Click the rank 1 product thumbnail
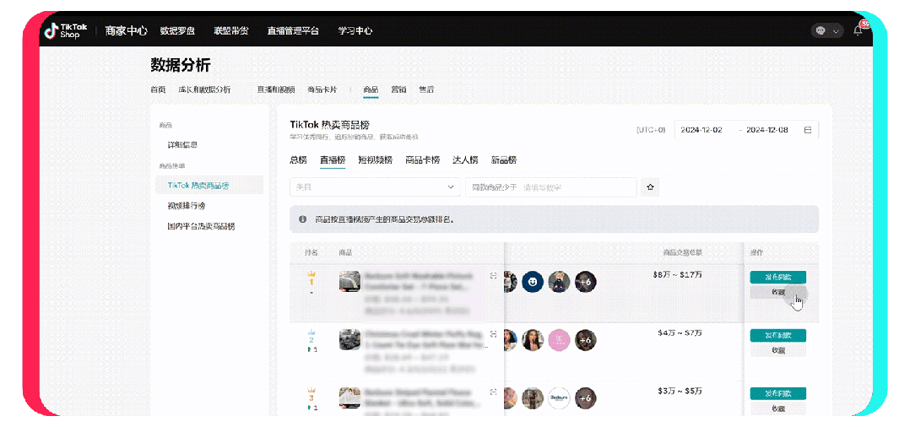 pyautogui.click(x=349, y=281)
